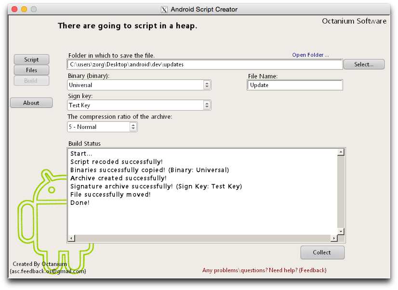Click the Feedback link
The image size is (398, 290).
pos(313,270)
